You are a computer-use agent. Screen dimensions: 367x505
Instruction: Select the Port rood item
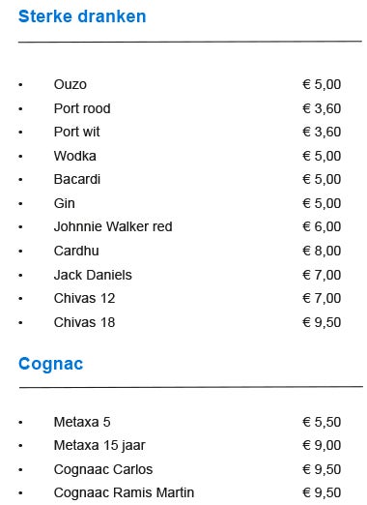82,108
